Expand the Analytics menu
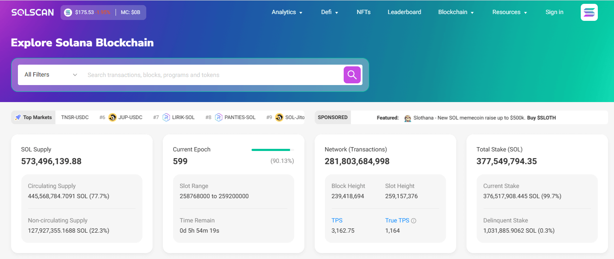This screenshot has width=614, height=259. tap(287, 12)
